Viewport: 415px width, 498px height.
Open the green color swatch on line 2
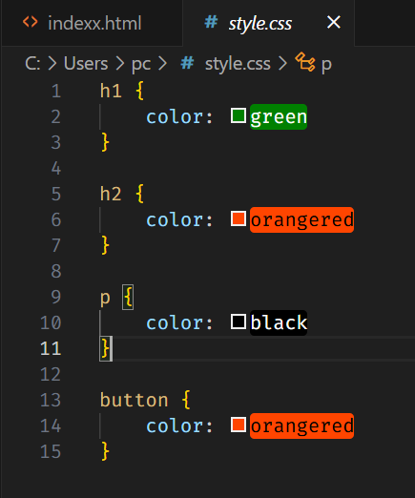point(239,115)
